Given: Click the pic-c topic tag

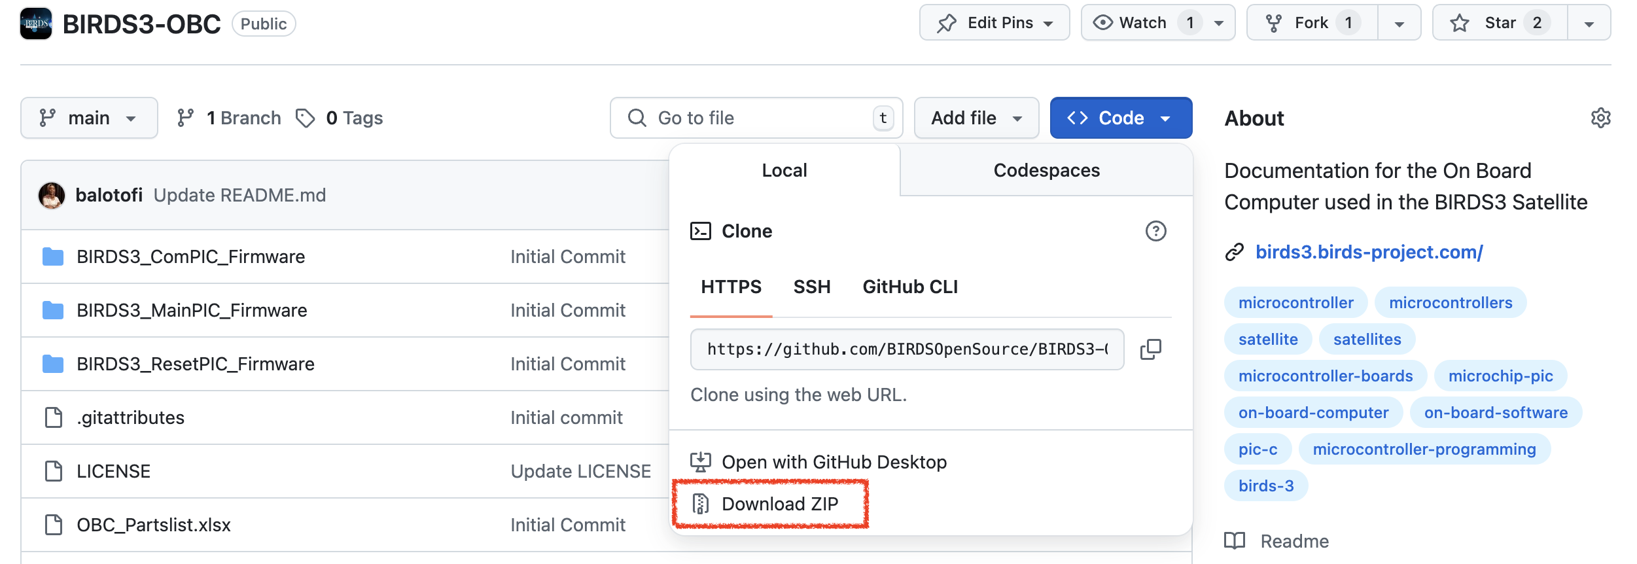Looking at the screenshot, I should click(1258, 449).
